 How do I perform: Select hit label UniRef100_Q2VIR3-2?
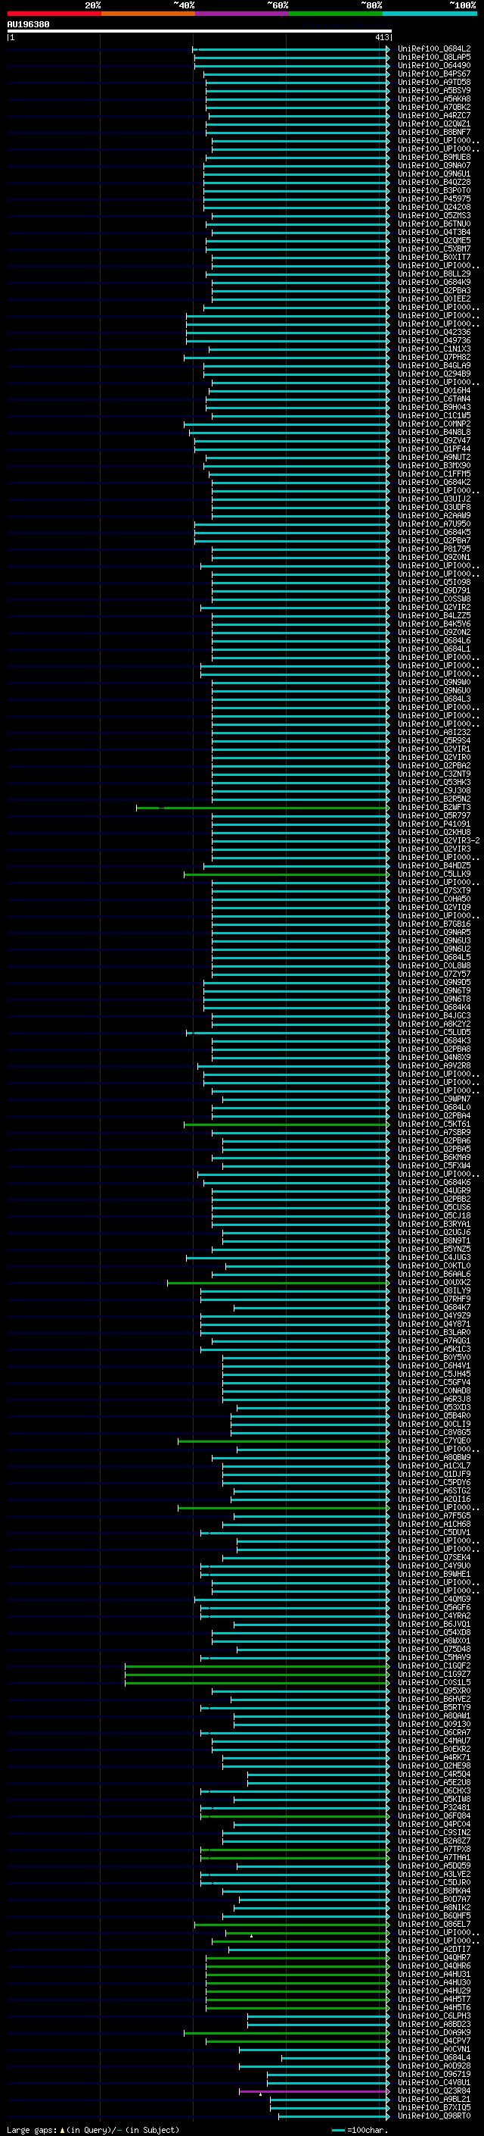(439, 840)
